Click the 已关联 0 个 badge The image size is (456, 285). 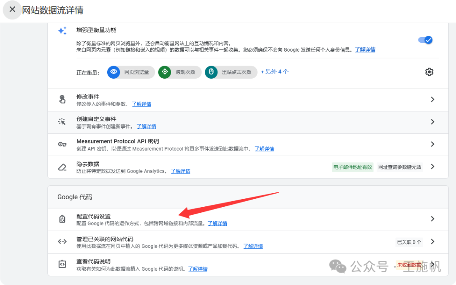click(x=409, y=242)
